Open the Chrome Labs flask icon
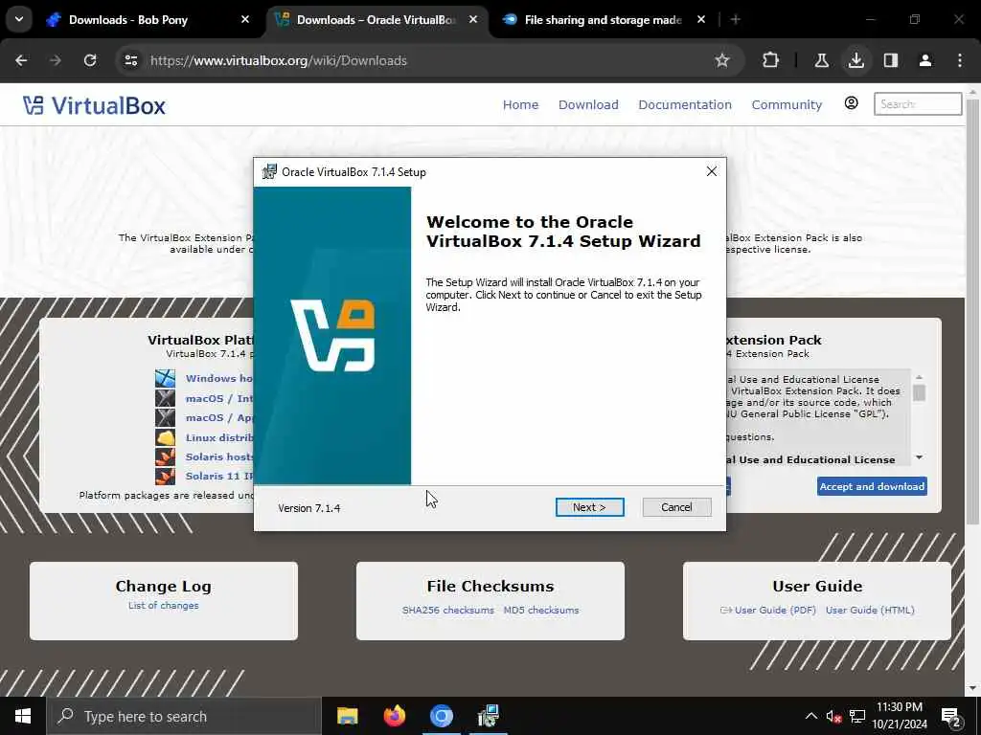This screenshot has height=735, width=981. (x=821, y=60)
